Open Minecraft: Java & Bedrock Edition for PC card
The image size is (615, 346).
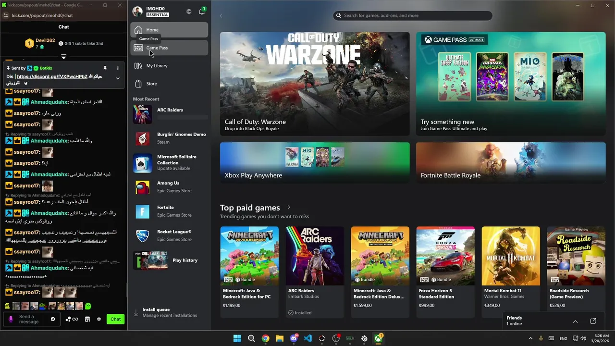click(249, 272)
